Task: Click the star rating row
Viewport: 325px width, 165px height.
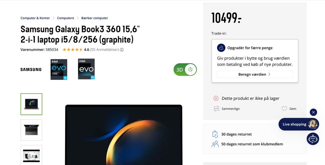Action: [x=73, y=50]
